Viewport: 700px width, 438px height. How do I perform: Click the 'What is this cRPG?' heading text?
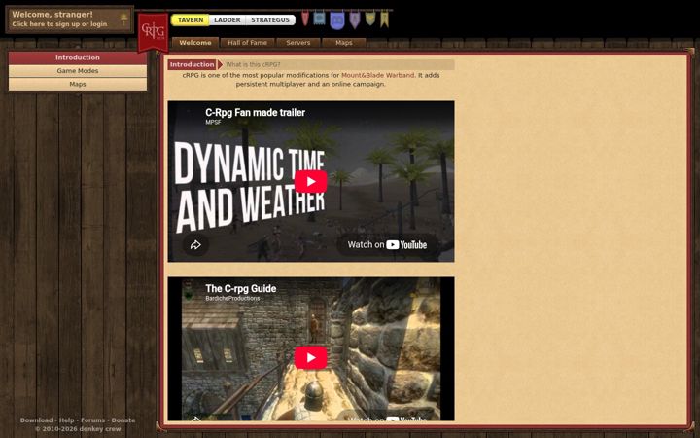(253, 64)
